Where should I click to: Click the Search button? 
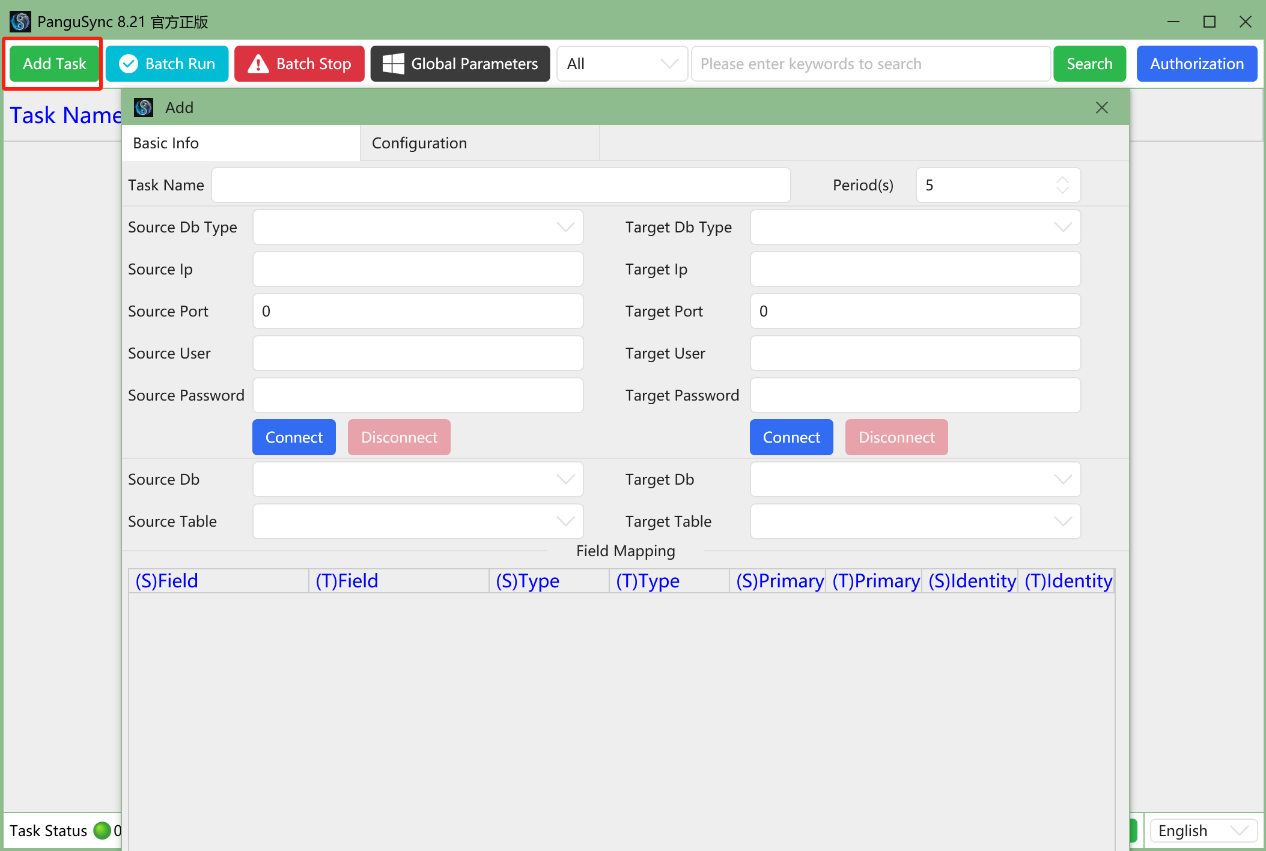pyautogui.click(x=1089, y=64)
